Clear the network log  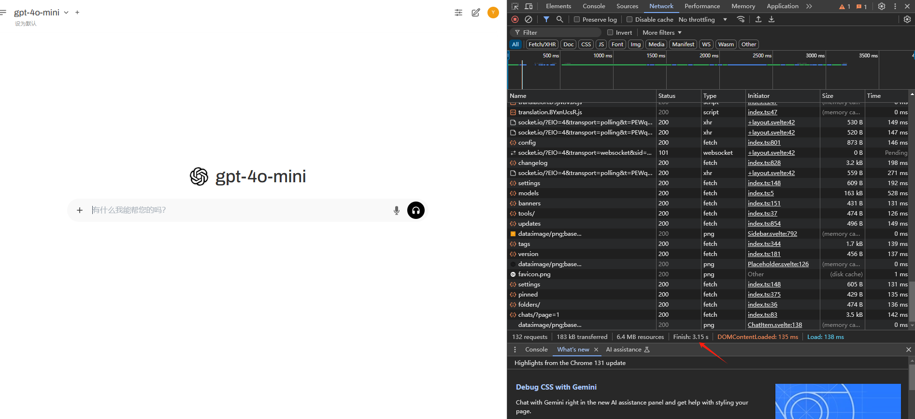point(529,19)
